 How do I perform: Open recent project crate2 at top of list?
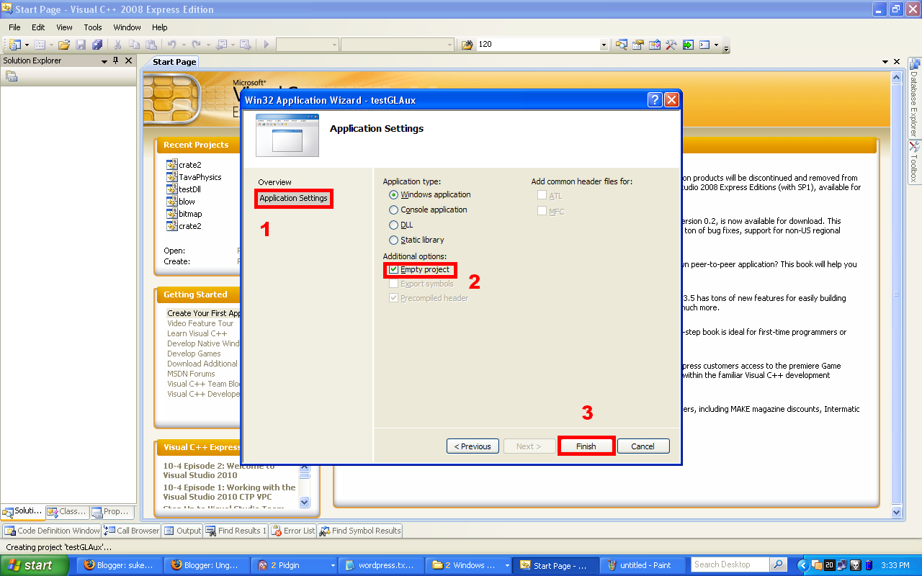pos(190,165)
